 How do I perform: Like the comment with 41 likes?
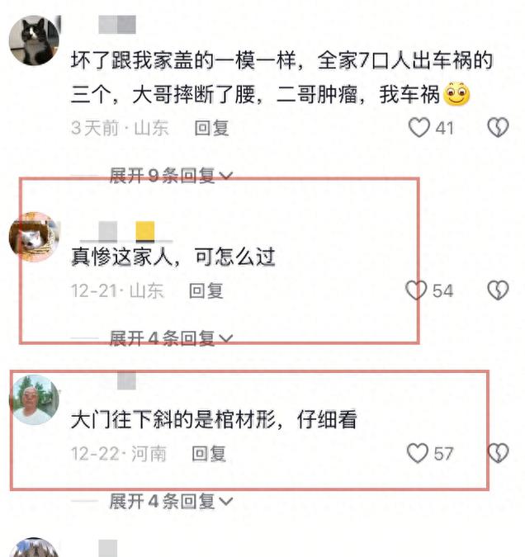click(x=419, y=128)
